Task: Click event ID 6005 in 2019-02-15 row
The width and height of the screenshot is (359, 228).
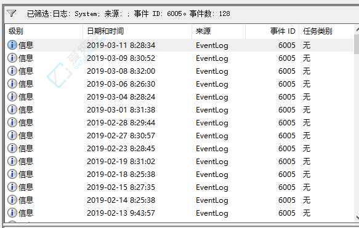Action: coord(287,187)
